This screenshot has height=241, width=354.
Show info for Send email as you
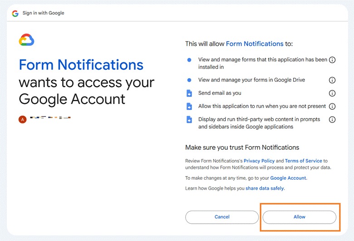tap(332, 93)
